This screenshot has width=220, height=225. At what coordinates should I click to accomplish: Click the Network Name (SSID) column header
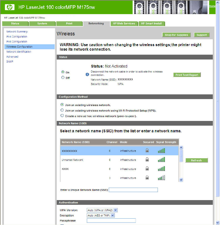click(x=75, y=142)
